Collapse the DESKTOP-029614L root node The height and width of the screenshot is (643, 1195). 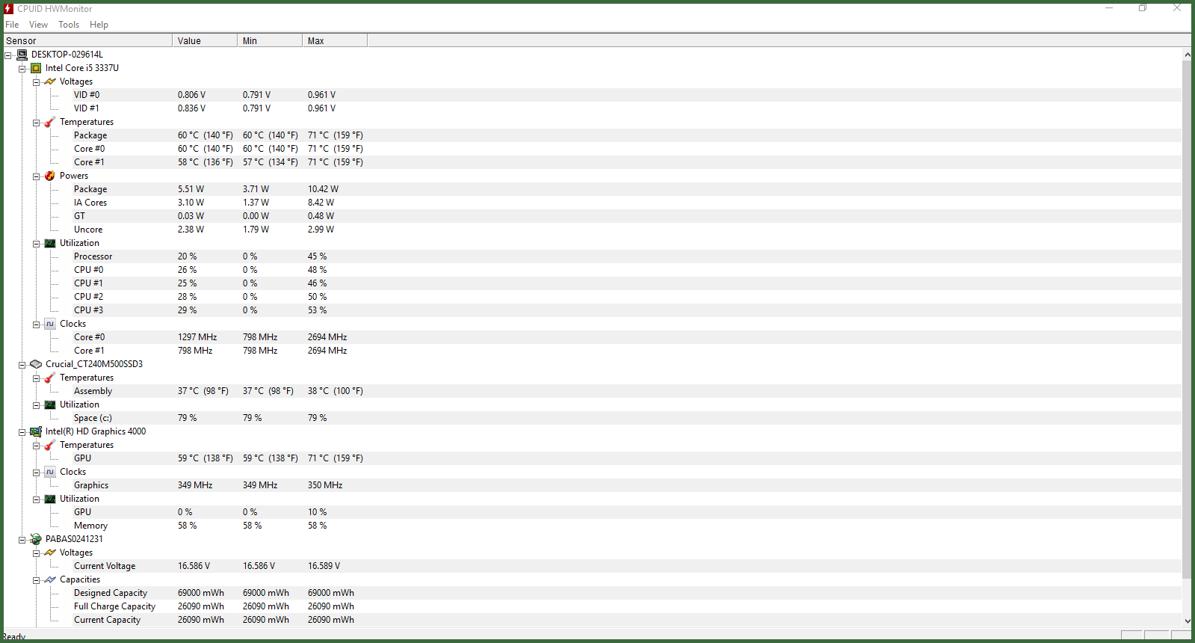pos(8,55)
